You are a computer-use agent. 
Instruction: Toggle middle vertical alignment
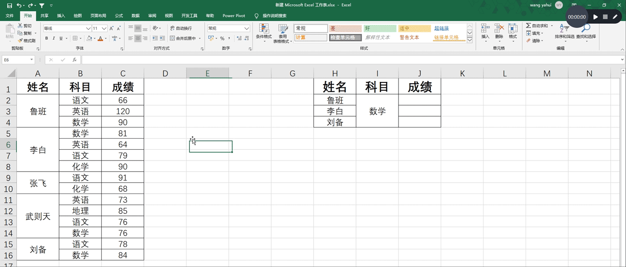tap(138, 28)
